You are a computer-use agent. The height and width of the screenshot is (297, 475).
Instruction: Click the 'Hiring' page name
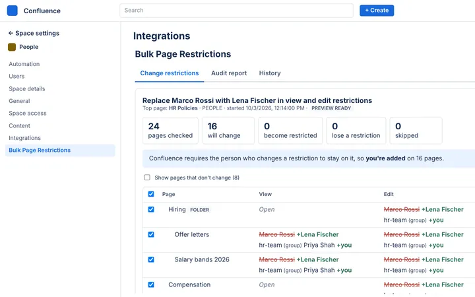pyautogui.click(x=177, y=209)
